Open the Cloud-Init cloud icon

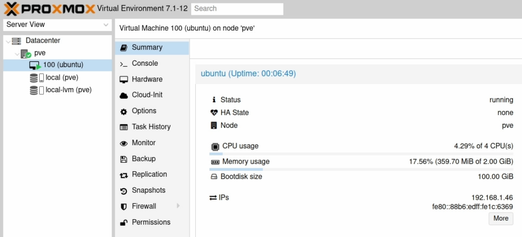(123, 95)
